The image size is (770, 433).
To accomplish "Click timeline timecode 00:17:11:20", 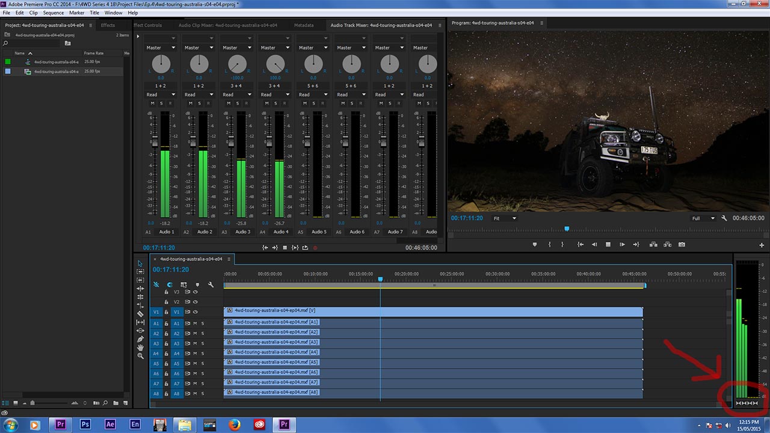I will (x=171, y=270).
